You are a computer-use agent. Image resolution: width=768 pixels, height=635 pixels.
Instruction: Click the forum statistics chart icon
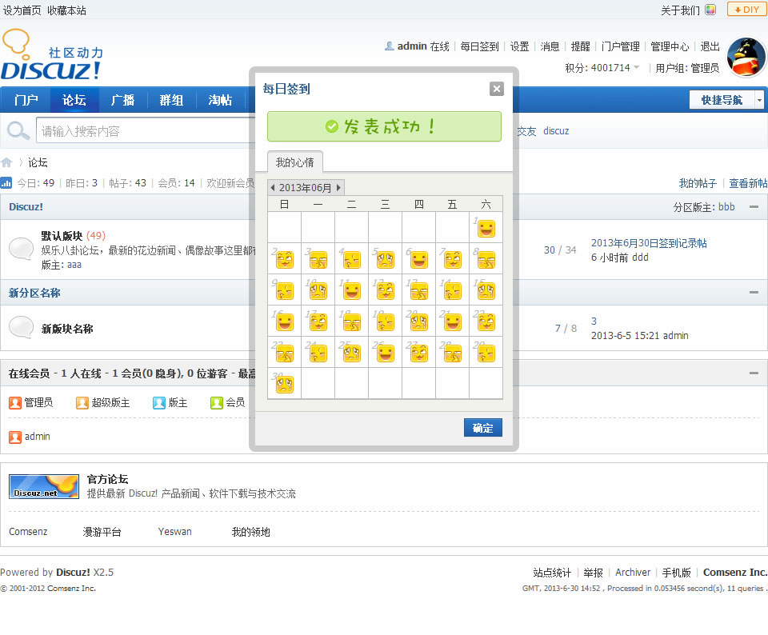(x=6, y=183)
